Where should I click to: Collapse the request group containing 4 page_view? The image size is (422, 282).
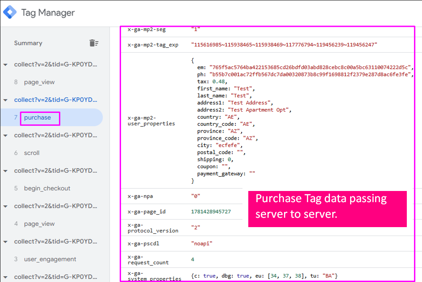[5, 207]
